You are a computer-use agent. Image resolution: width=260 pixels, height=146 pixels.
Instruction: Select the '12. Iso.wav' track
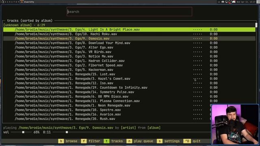click(x=129, y=83)
